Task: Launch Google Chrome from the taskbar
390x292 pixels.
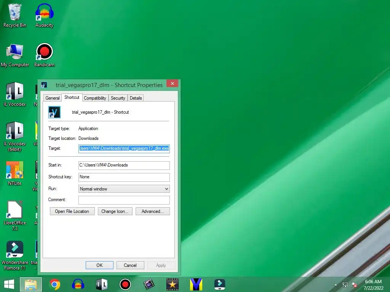Action: point(55,284)
